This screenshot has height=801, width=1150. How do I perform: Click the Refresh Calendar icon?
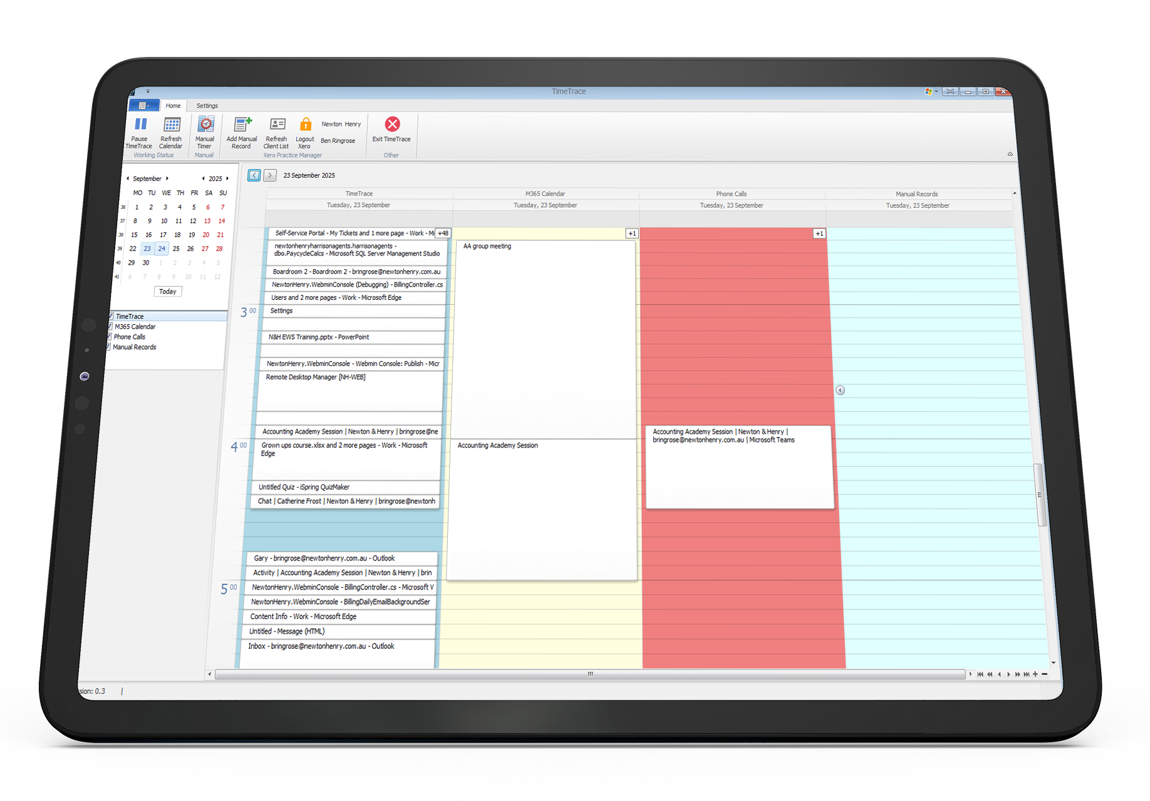pyautogui.click(x=172, y=125)
